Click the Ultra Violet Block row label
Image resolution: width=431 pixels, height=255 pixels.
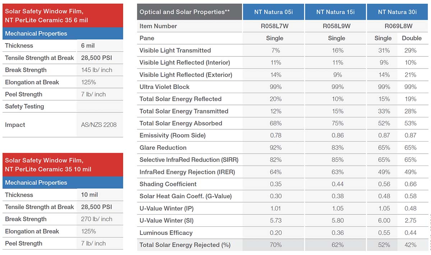tap(164, 87)
